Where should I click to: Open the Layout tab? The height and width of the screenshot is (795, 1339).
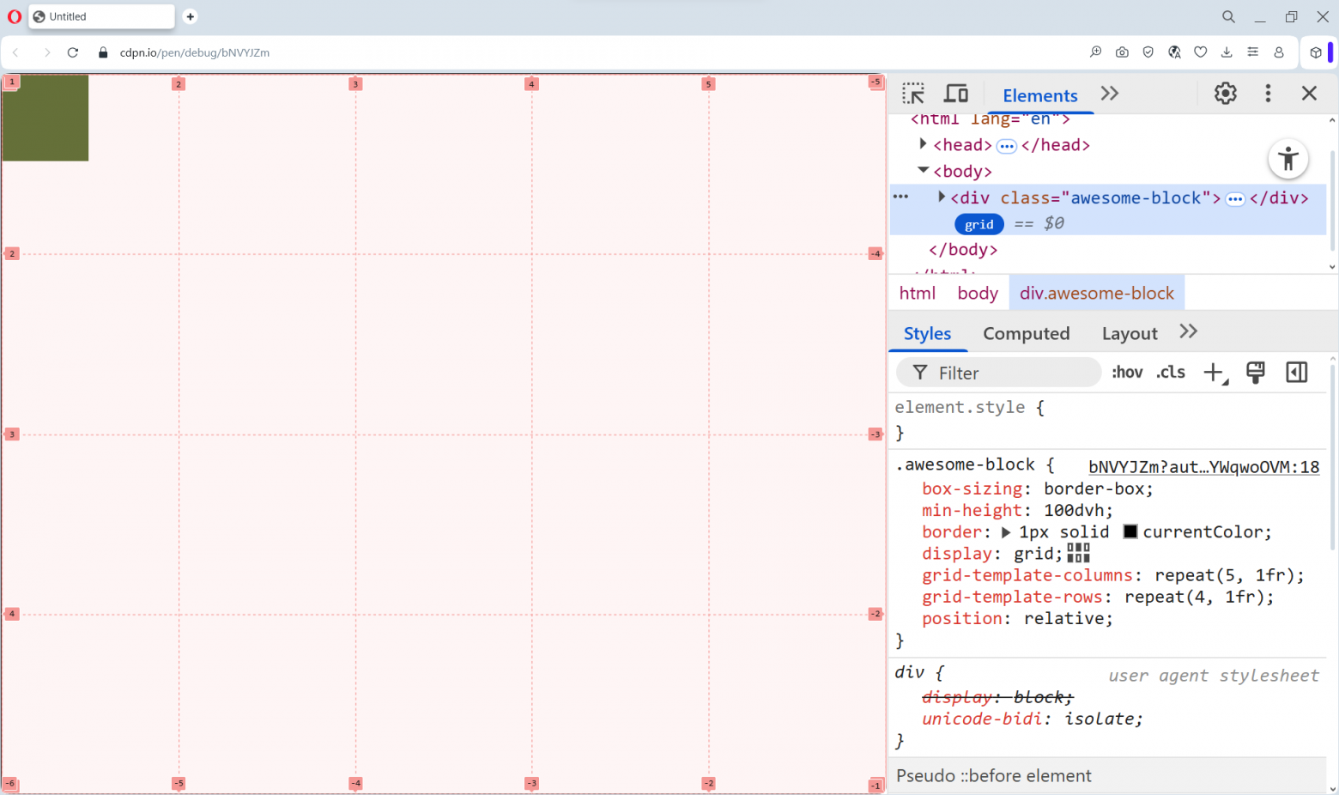(x=1129, y=333)
